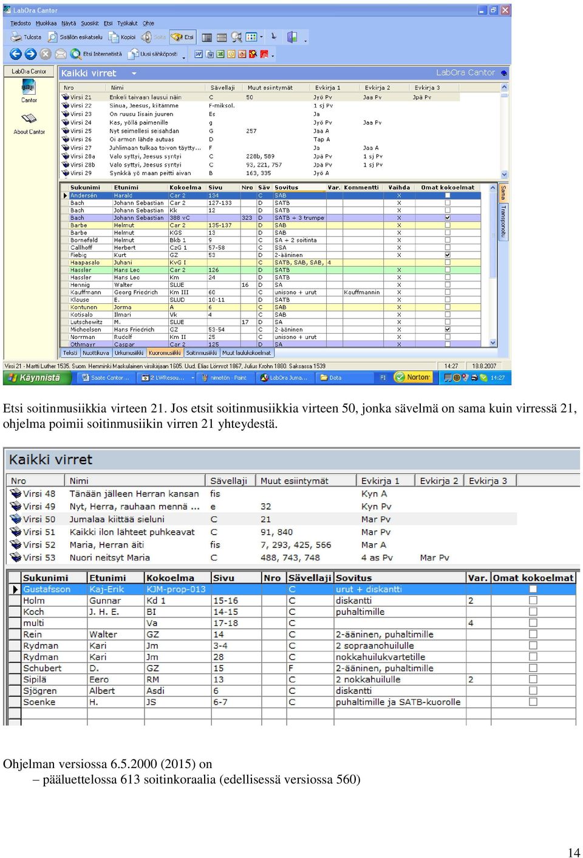Click the magnifier find toolbar icon
This screenshot has width=583, height=858.
point(236,38)
